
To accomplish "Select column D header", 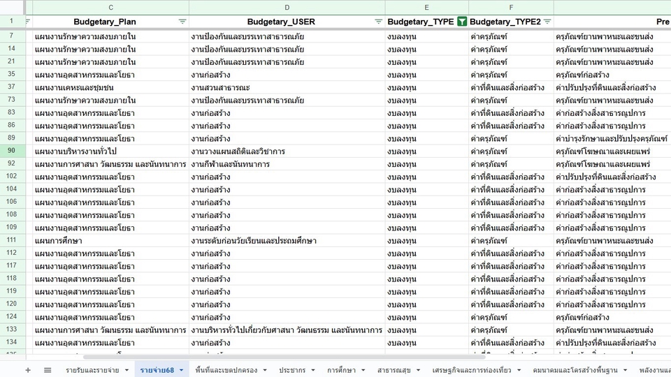I will (287, 6).
